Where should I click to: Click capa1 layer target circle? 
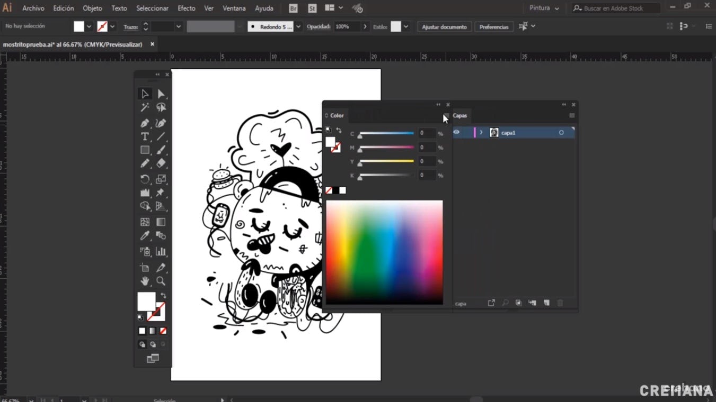click(561, 133)
